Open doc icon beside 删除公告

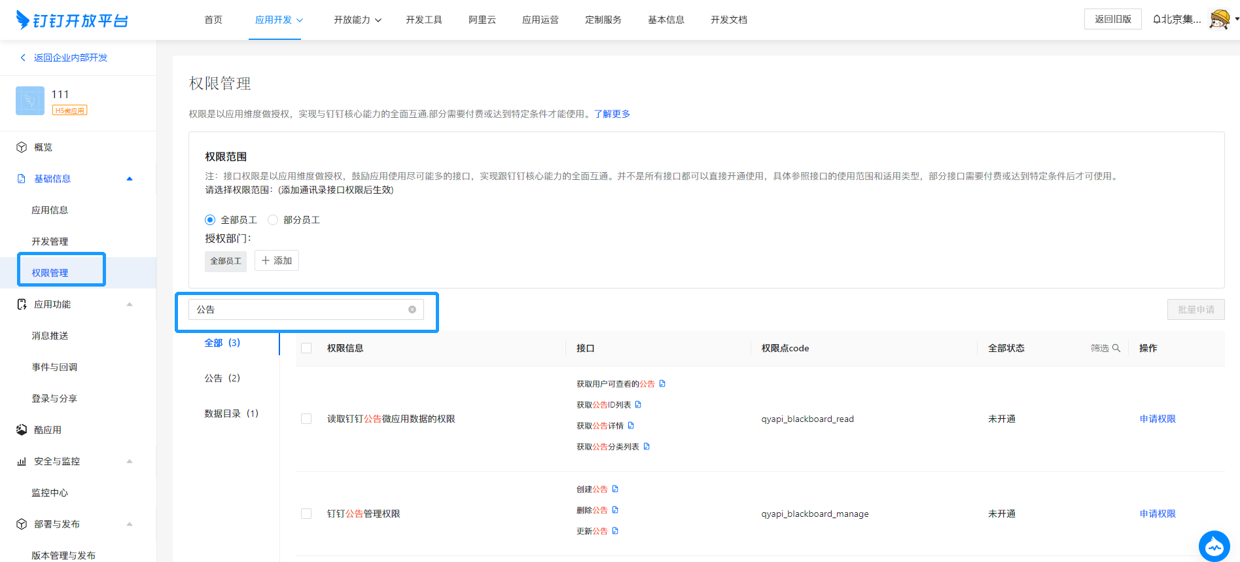coord(615,510)
